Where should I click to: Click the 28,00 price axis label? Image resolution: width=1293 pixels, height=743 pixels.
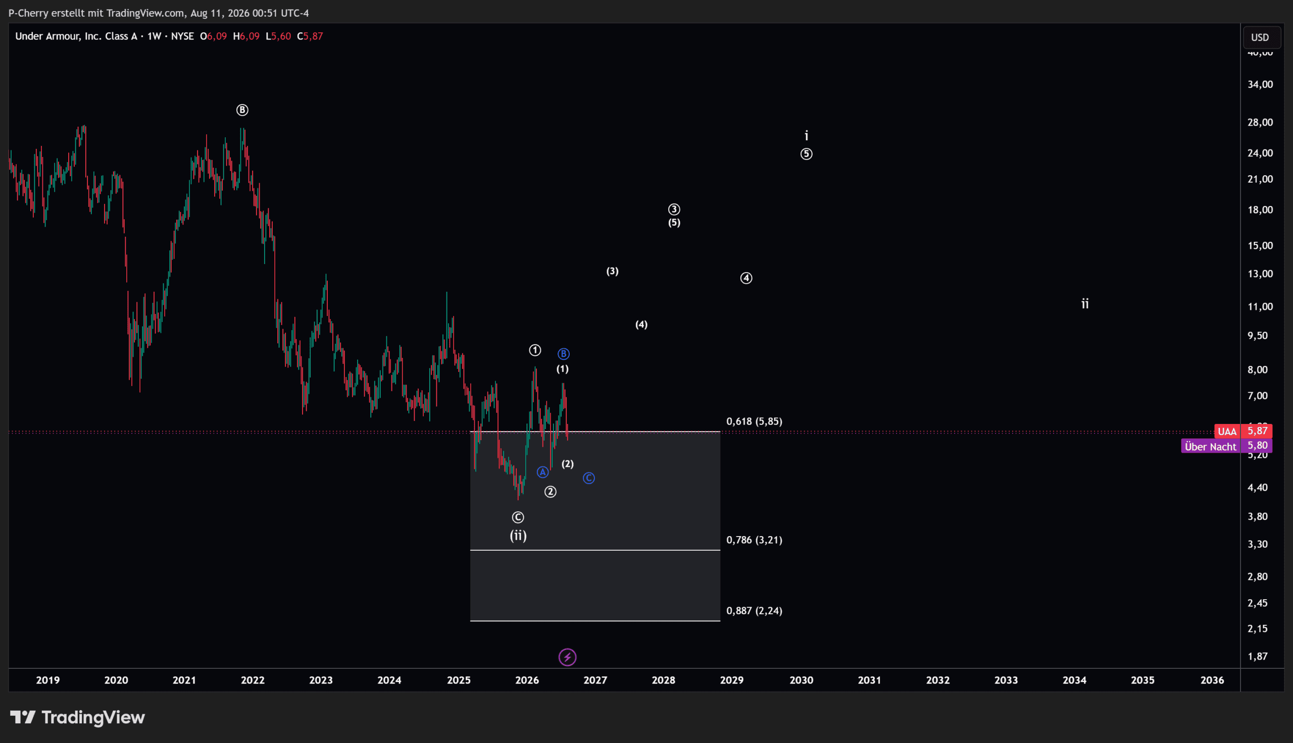[x=1260, y=123]
